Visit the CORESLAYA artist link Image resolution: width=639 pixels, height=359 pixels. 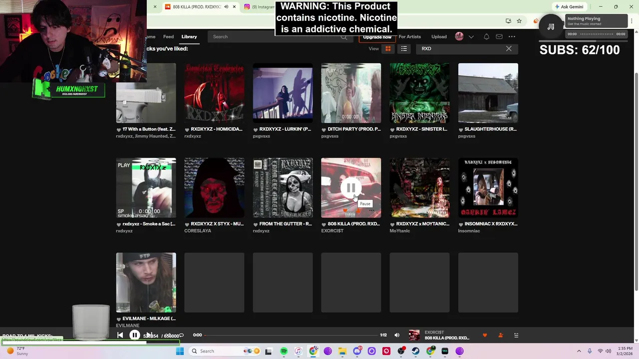[198, 231]
